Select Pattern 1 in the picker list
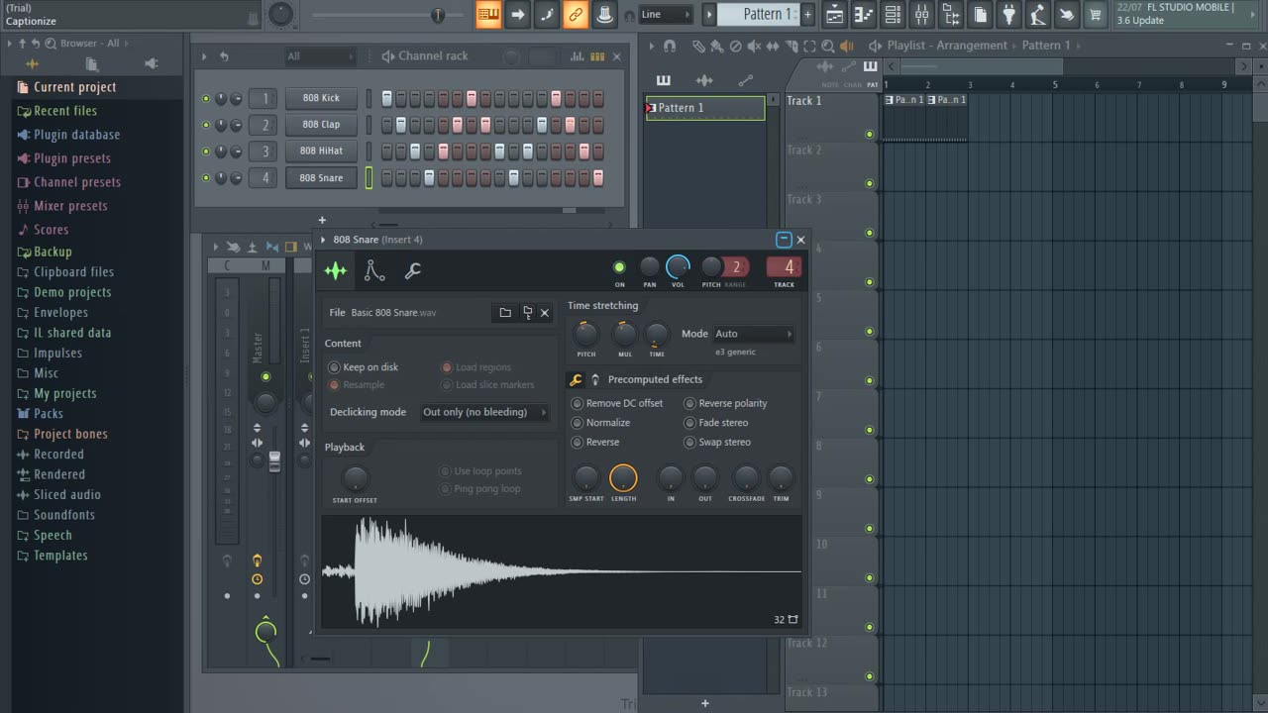 tap(705, 108)
